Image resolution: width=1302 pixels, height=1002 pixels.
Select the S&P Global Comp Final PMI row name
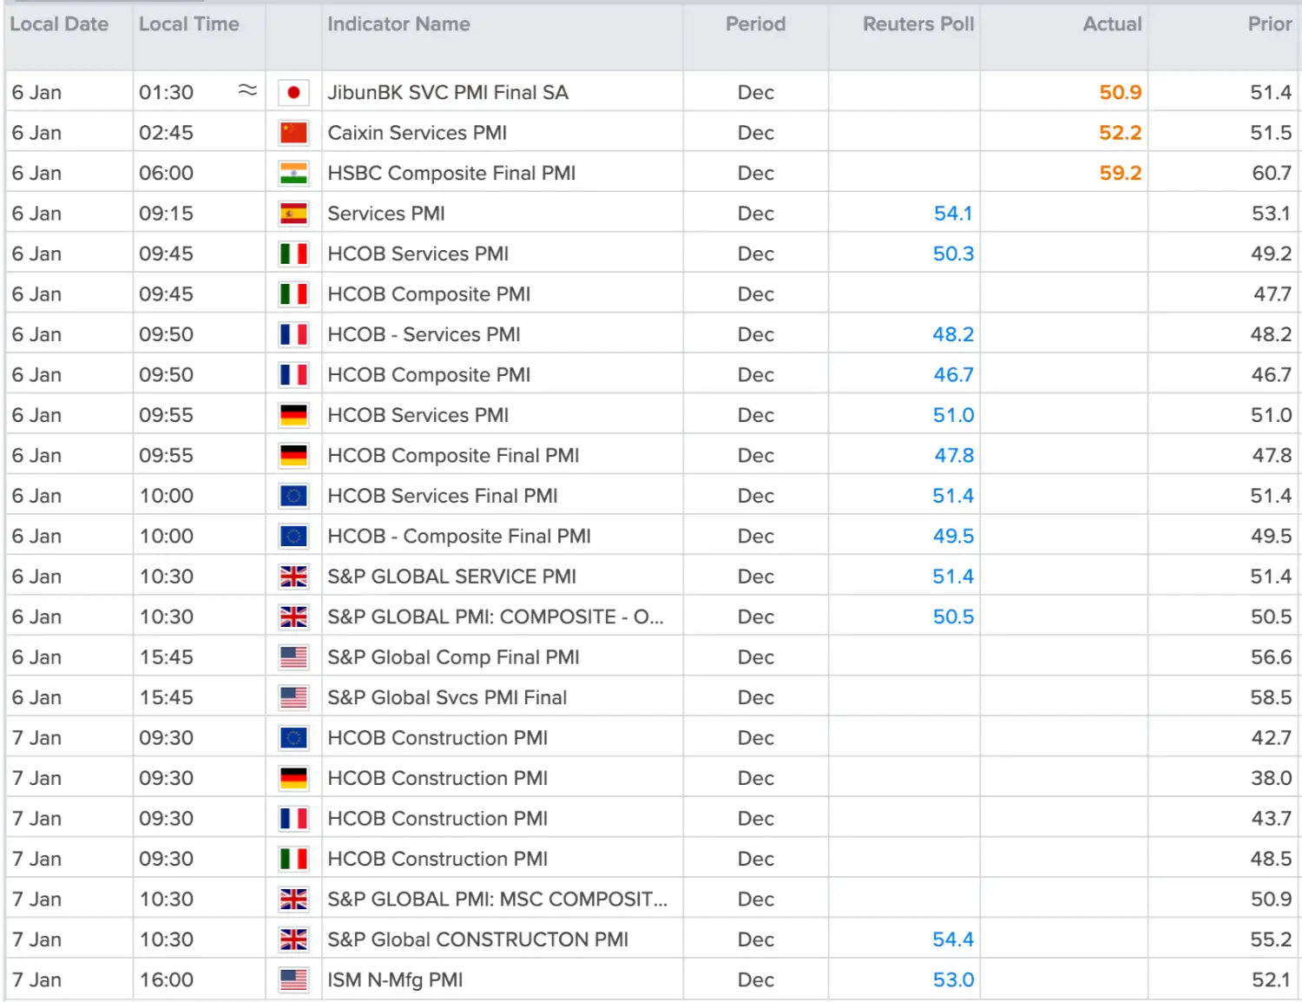coord(453,657)
